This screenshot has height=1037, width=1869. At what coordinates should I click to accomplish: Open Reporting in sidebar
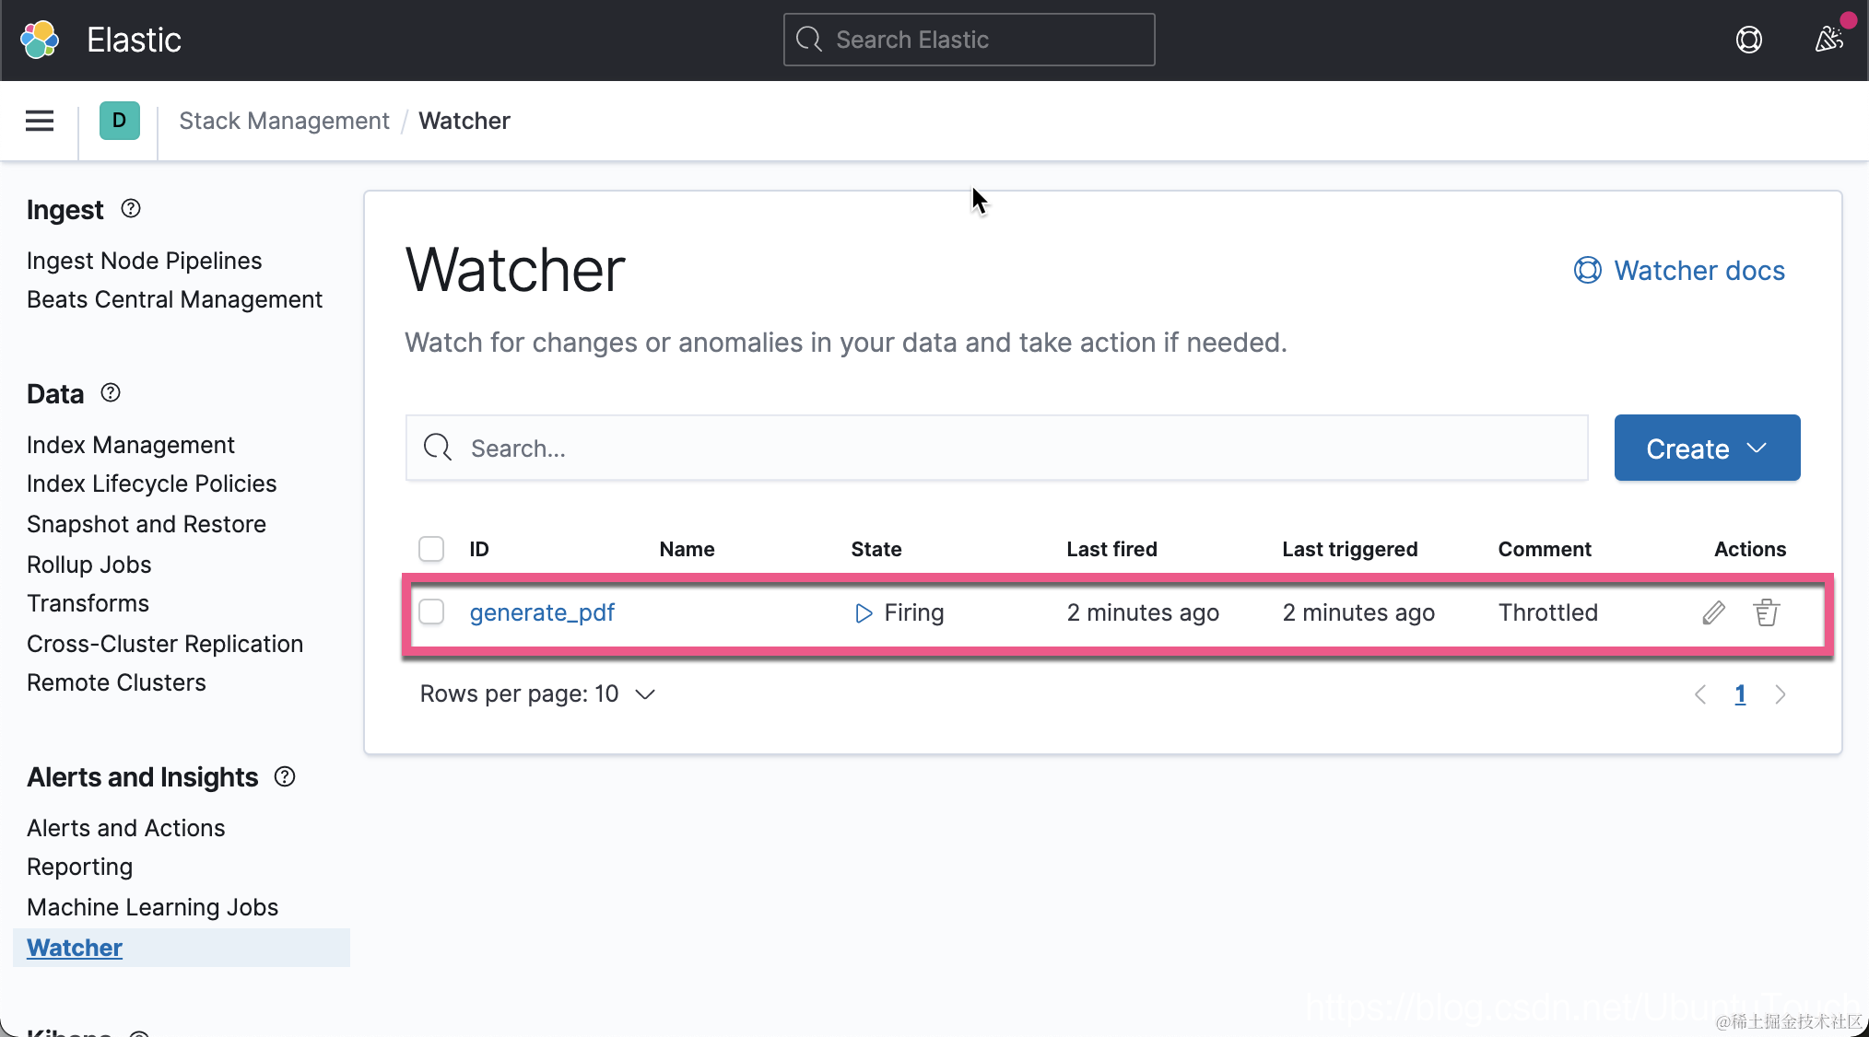click(x=79, y=867)
